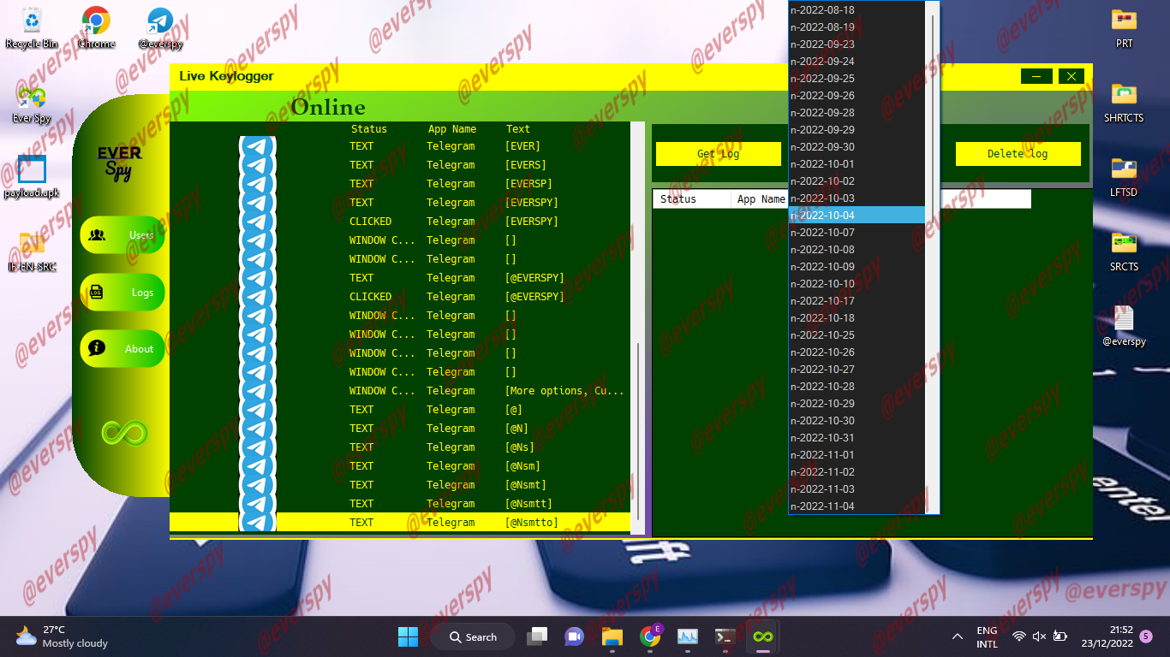1170x657 pixels.
Task: Open the LFTSD desktop folder
Action: pos(1124,176)
